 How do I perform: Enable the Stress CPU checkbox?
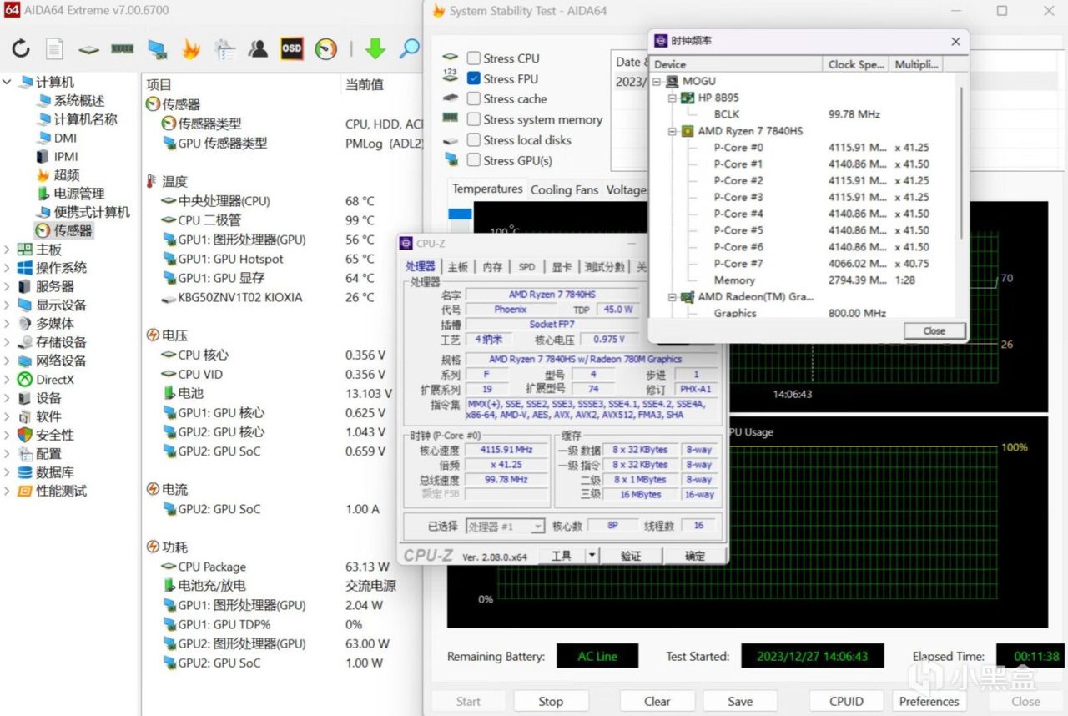(474, 58)
